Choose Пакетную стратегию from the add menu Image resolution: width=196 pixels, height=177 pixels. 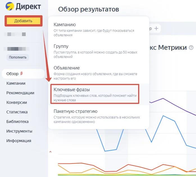click(99, 116)
